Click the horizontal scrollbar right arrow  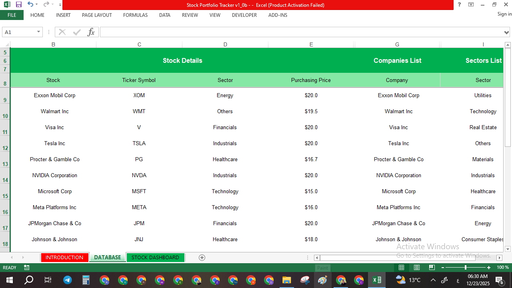499,258
